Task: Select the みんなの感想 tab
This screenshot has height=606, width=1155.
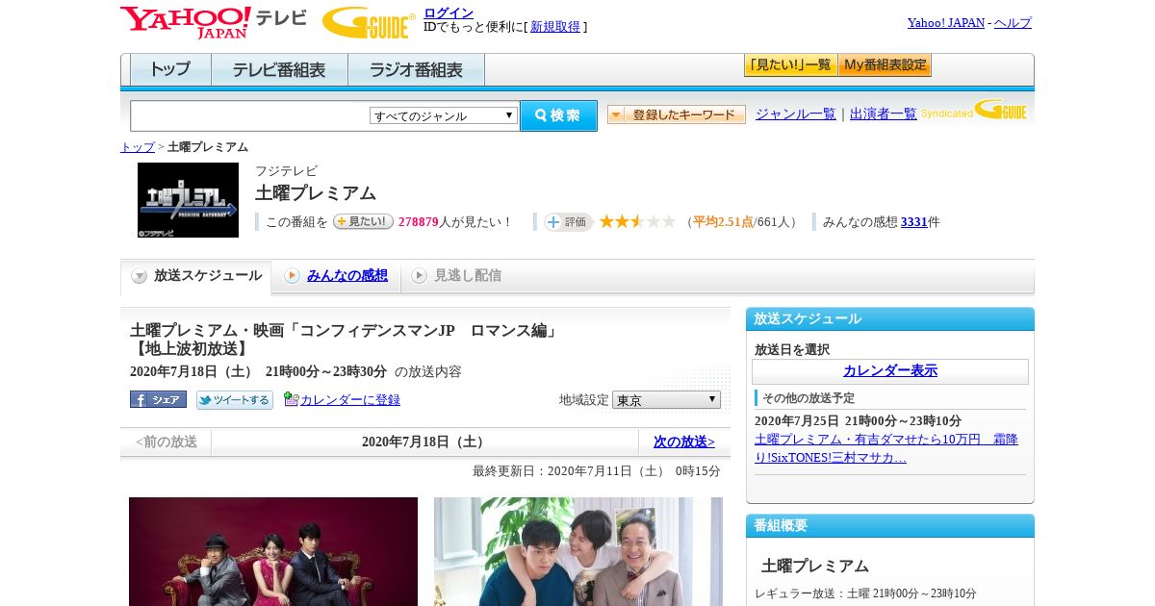Action: [336, 276]
